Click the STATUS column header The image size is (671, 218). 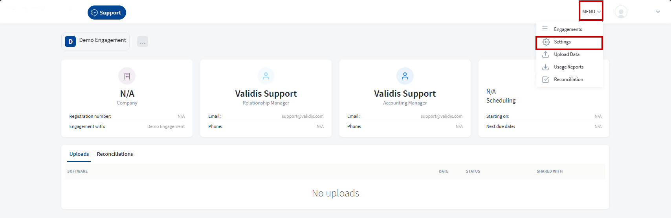click(x=473, y=171)
